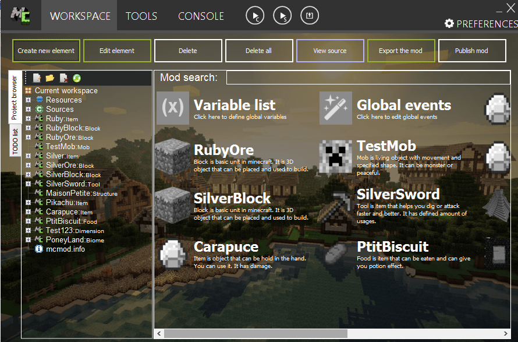This screenshot has height=342, width=518.
Task: Open the Tools tab
Action: (x=141, y=16)
